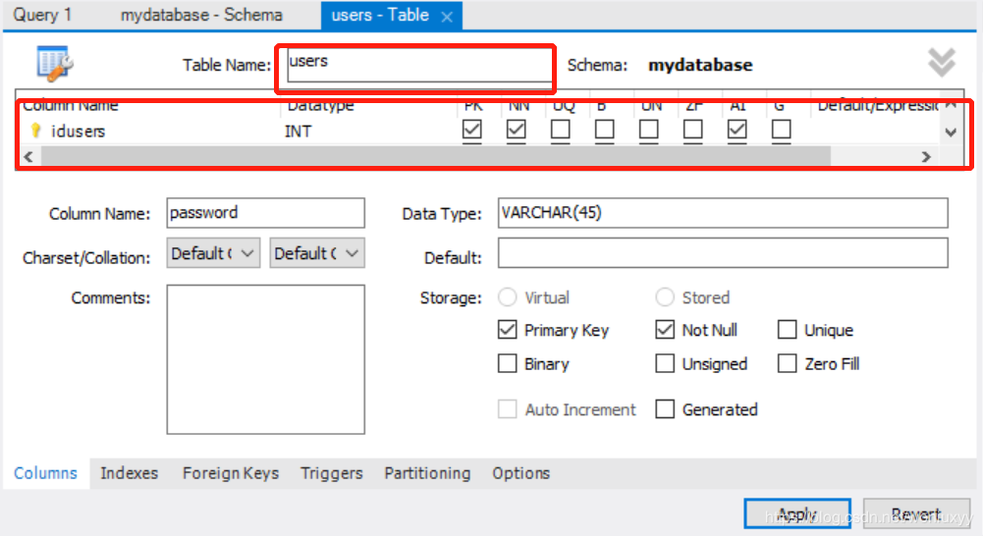Open the Indexes tab

coord(130,473)
